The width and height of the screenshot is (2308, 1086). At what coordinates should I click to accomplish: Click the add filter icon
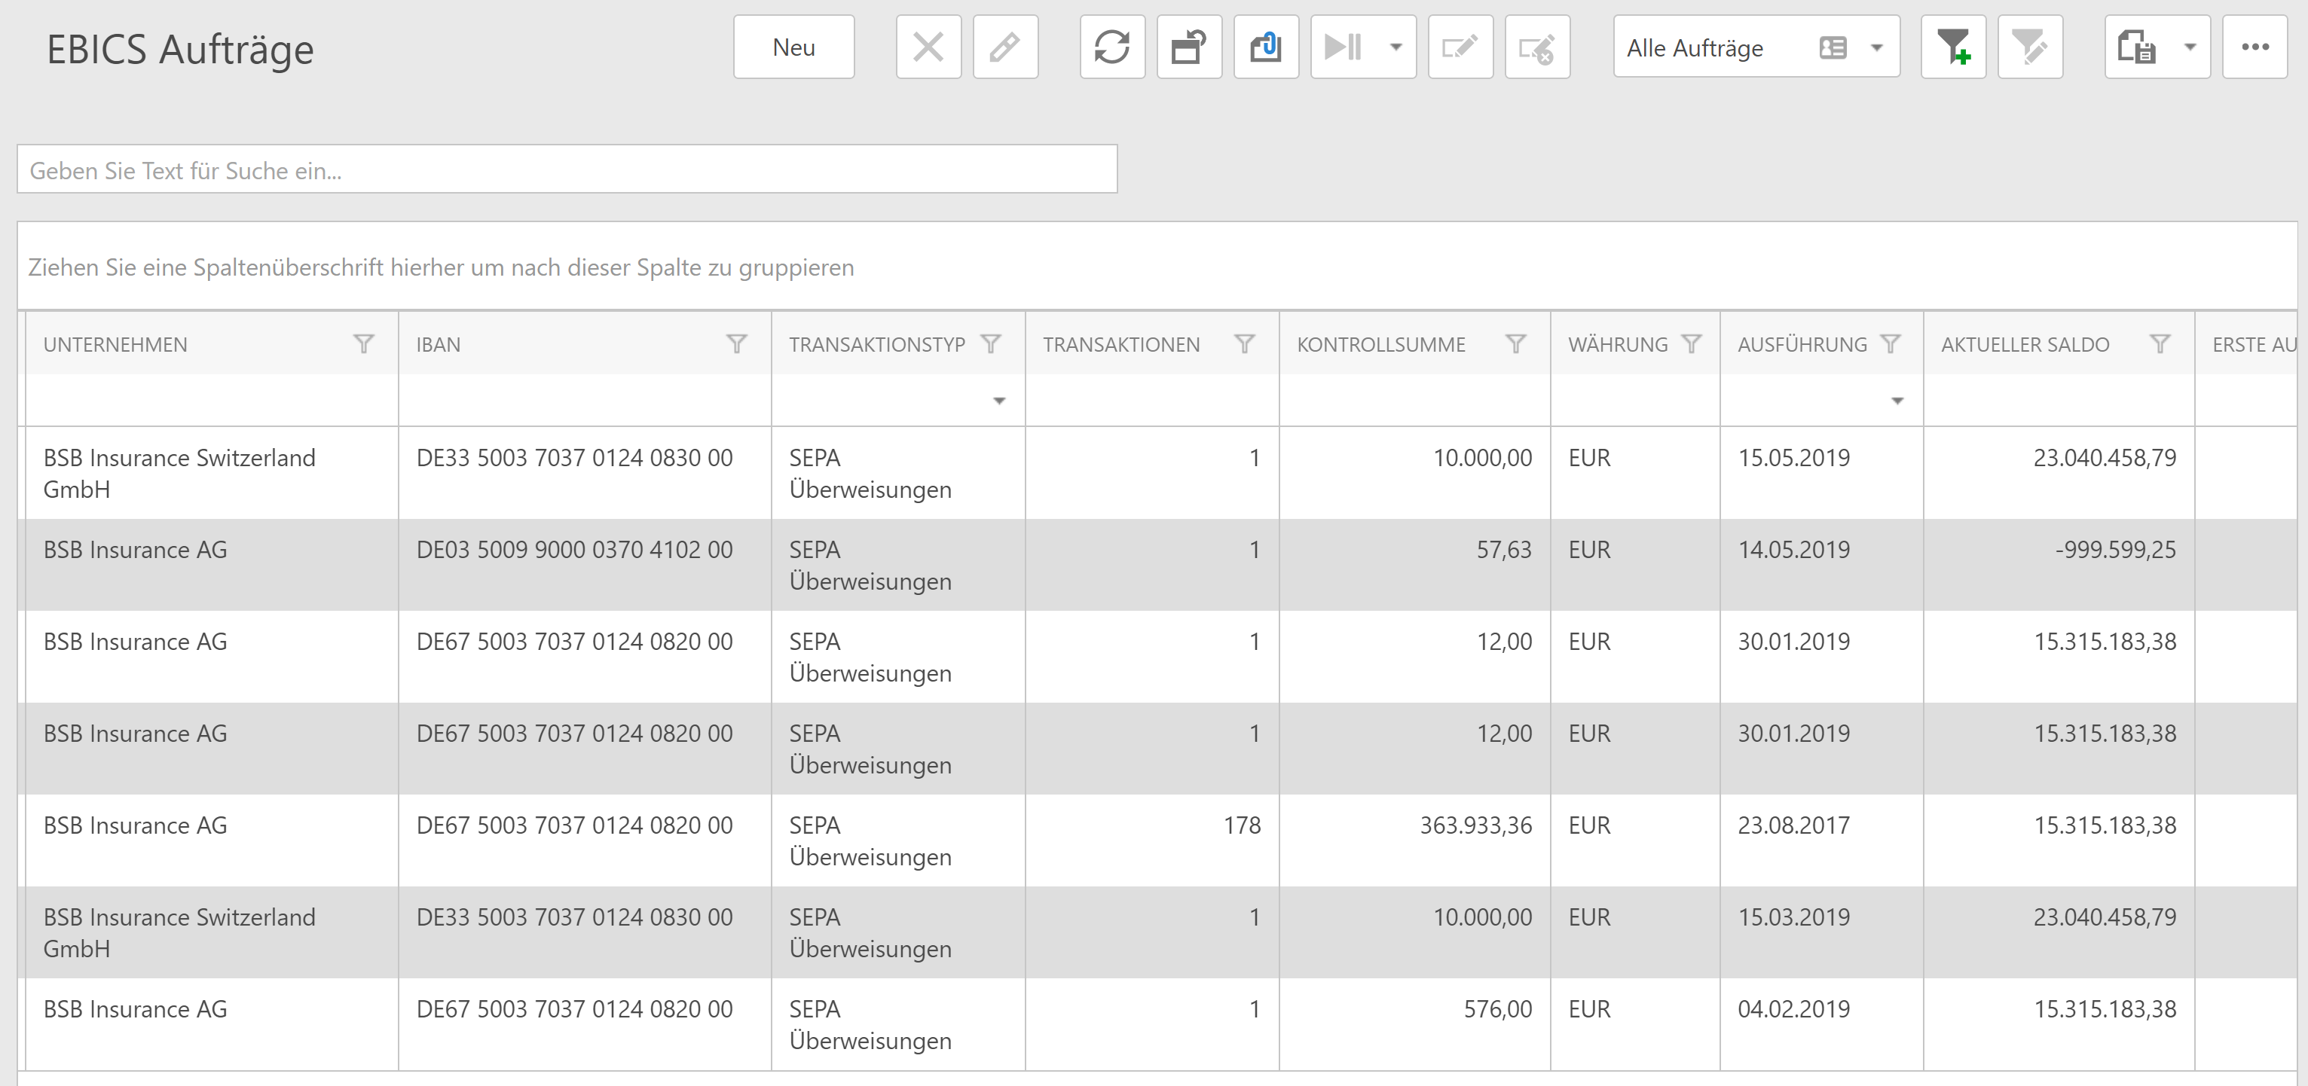pyautogui.click(x=1953, y=47)
